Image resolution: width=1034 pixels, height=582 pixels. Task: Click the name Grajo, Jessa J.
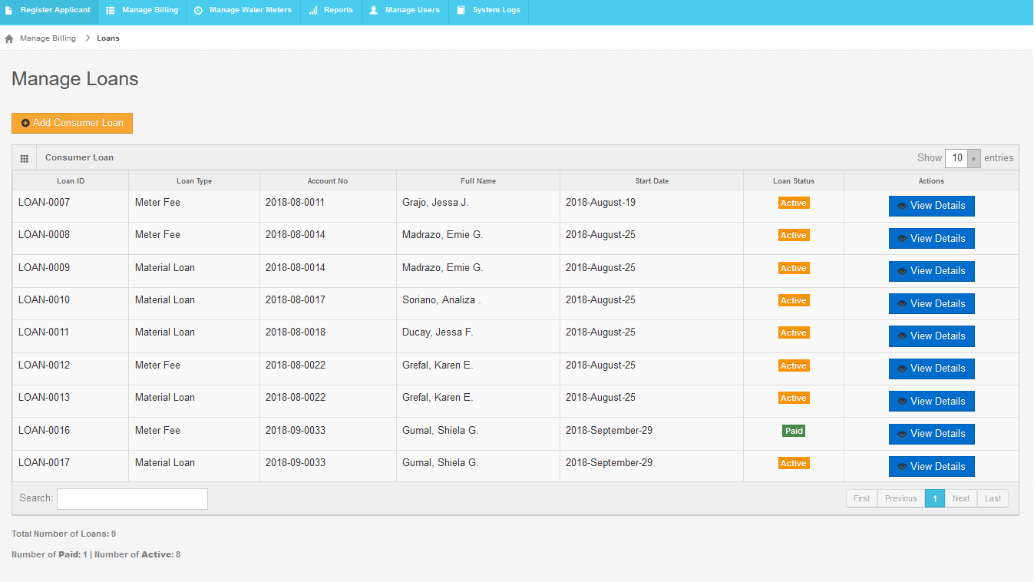(x=435, y=202)
